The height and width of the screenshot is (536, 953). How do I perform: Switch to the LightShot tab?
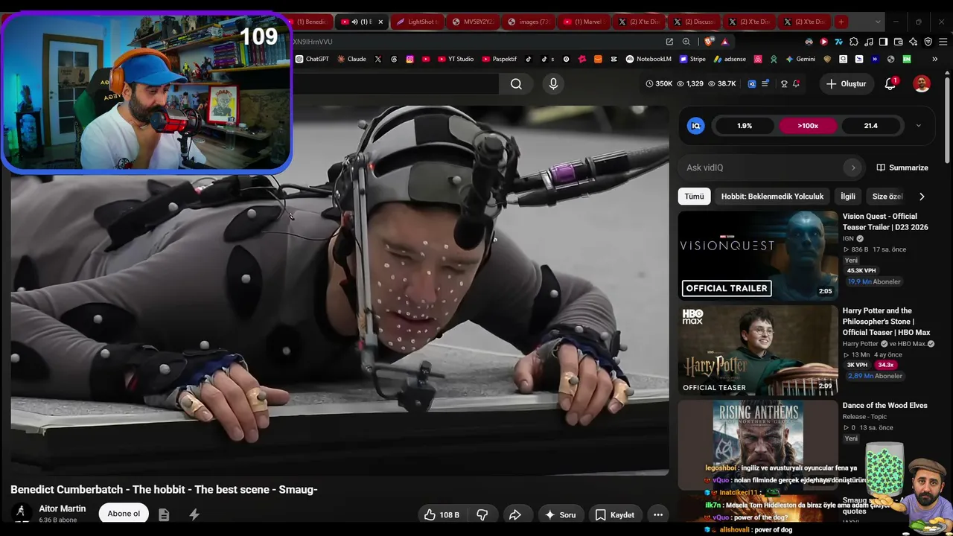pyautogui.click(x=418, y=22)
